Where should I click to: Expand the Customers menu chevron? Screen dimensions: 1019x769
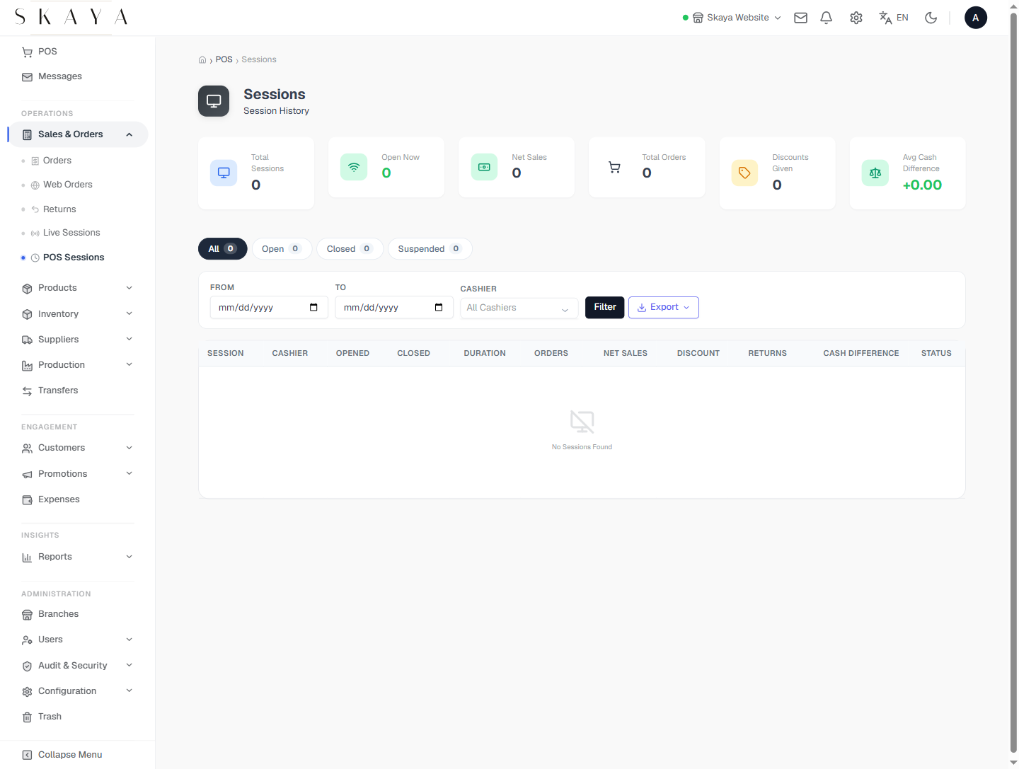(x=129, y=448)
